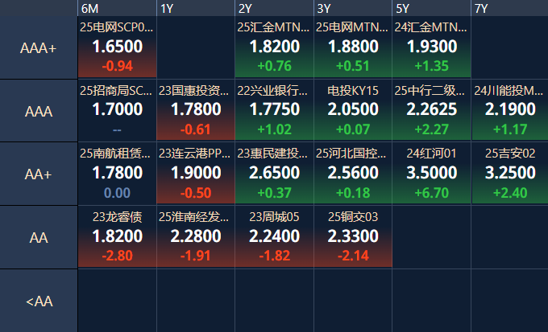548x332 pixels.
Task: Open the 24红河01 bond cell at 3.5000
Action: [432, 174]
